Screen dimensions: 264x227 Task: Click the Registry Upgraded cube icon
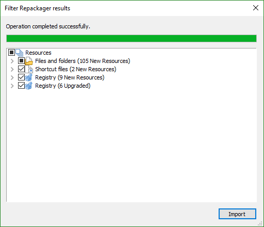(x=29, y=86)
